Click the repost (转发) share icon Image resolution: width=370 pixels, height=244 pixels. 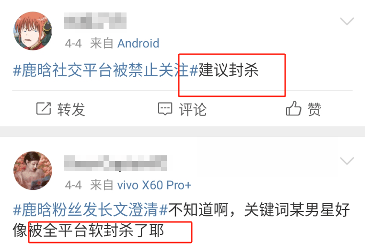pyautogui.click(x=44, y=108)
